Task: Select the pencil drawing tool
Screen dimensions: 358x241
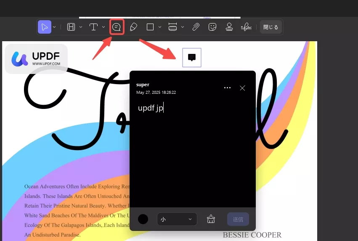Action: pos(133,27)
